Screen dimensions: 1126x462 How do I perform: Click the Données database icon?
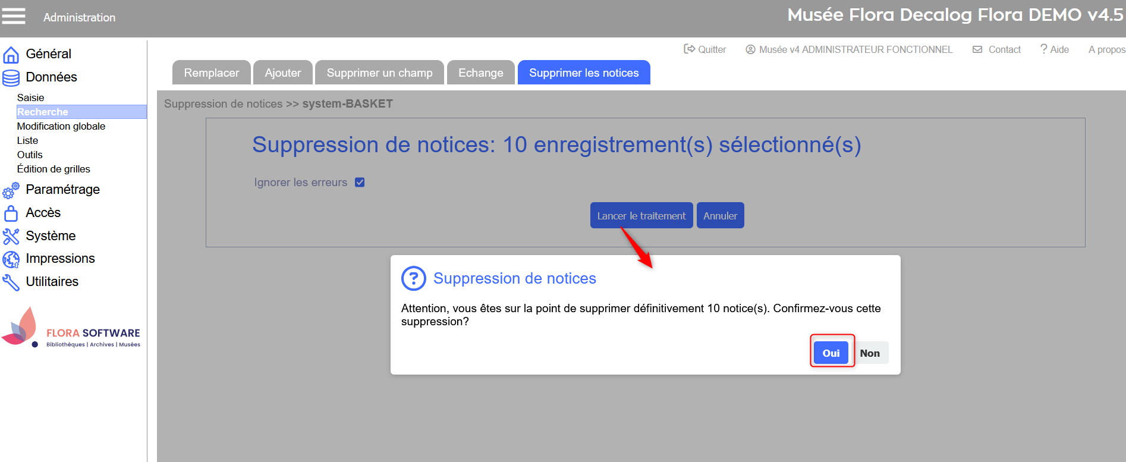click(11, 78)
